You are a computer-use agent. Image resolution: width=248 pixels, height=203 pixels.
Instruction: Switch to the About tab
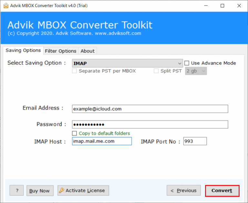pyautogui.click(x=88, y=51)
